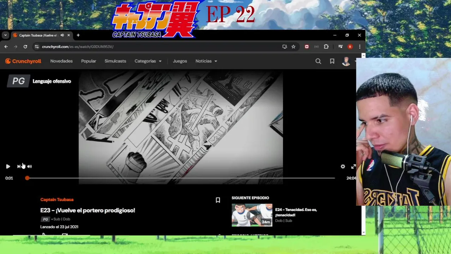Play next episode E24 thumbnail
Image resolution: width=451 pixels, height=254 pixels.
pyautogui.click(x=252, y=215)
